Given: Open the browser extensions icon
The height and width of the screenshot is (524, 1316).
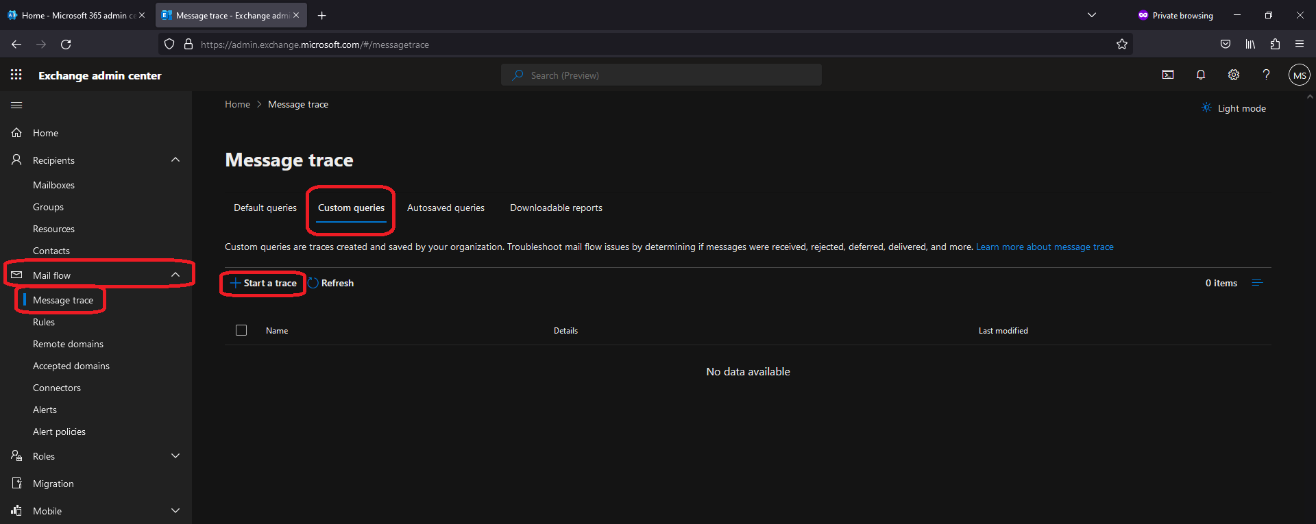Looking at the screenshot, I should click(1275, 45).
